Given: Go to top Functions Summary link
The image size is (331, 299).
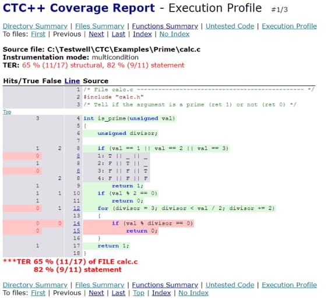Looking at the screenshot, I should click(x=165, y=26).
